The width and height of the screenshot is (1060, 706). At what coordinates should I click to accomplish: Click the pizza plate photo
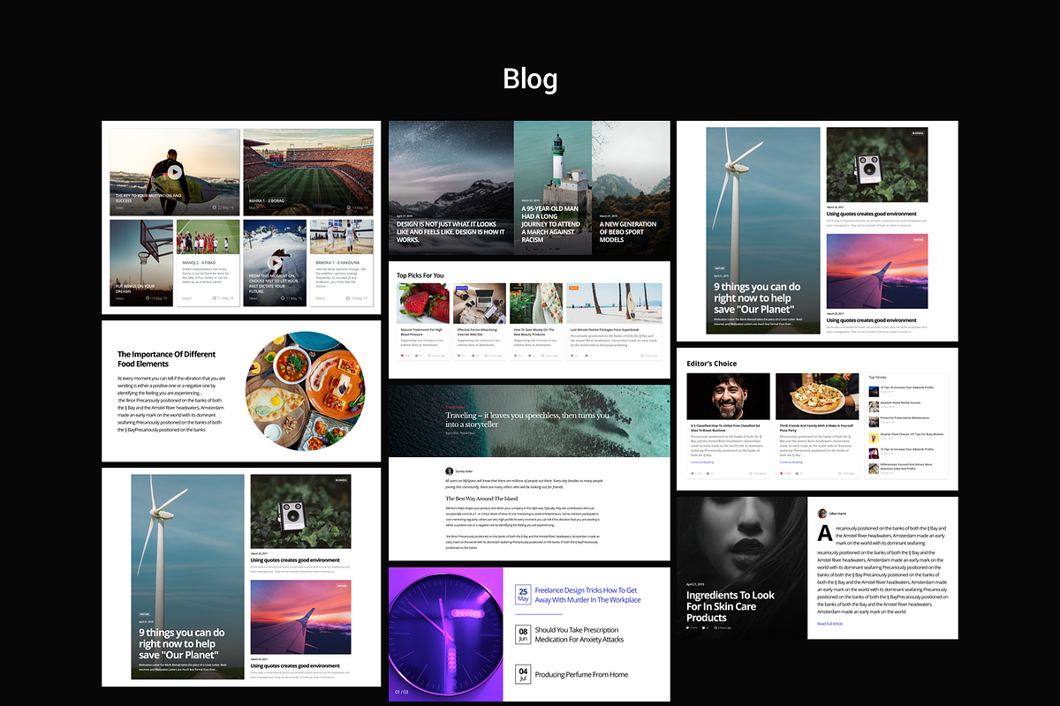coord(817,395)
